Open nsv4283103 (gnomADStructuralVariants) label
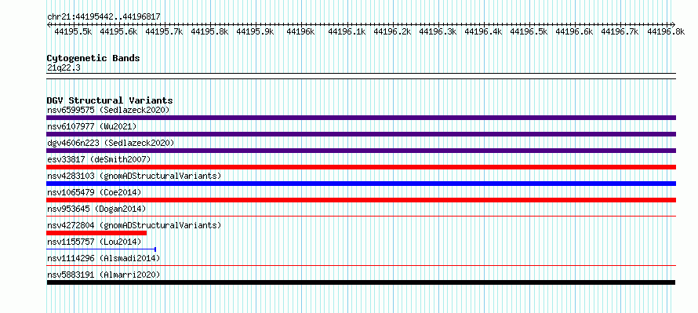Image resolution: width=698 pixels, height=313 pixels. point(134,176)
